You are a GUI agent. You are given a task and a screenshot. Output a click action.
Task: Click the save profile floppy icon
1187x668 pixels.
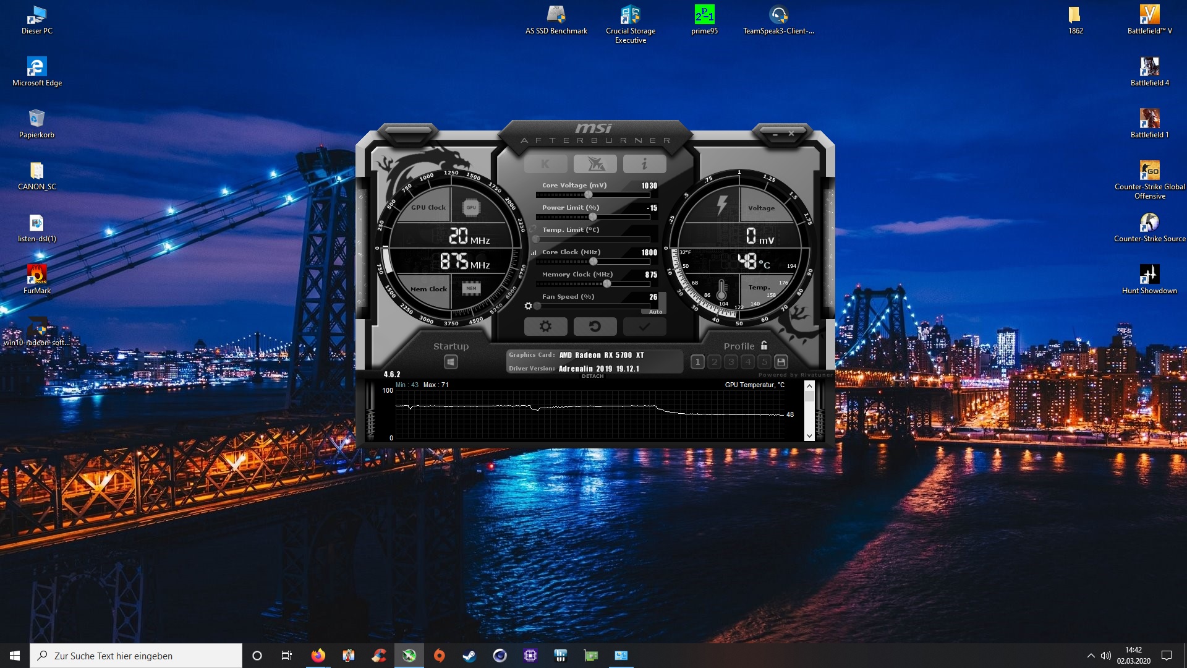[x=781, y=362]
